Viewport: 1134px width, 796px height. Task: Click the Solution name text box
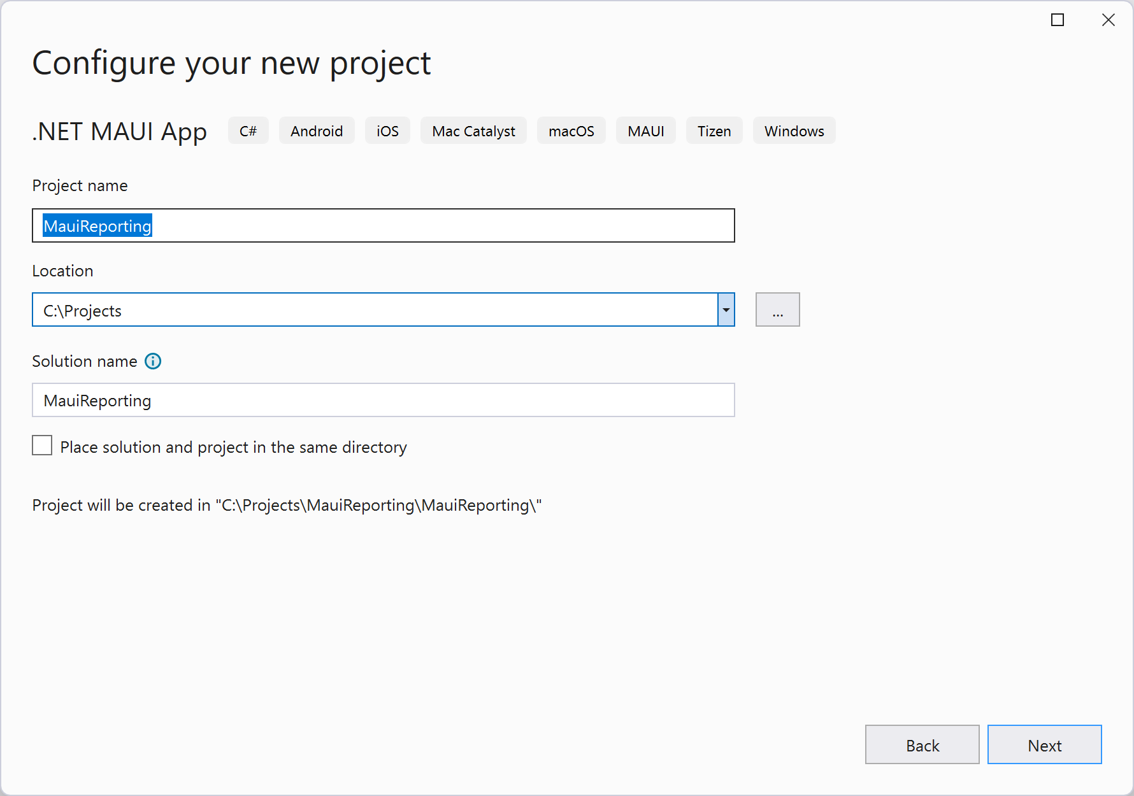pyautogui.click(x=382, y=401)
